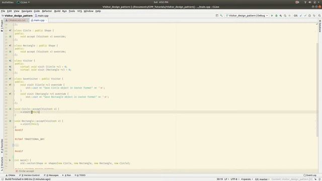
Task: Collapse the class Circle fold marker
Action: tap(14, 30)
